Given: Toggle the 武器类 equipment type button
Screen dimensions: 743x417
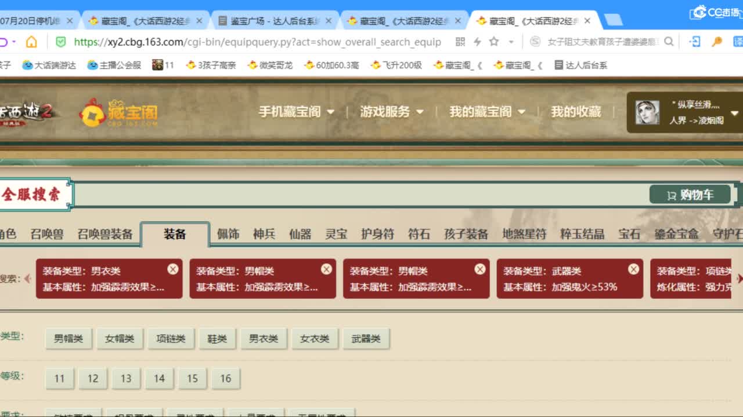Looking at the screenshot, I should point(366,339).
